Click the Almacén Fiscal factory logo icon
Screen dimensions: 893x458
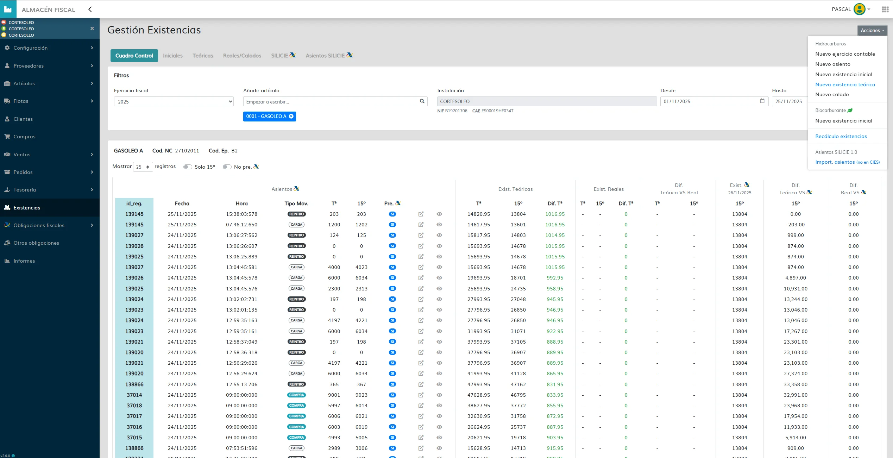[8, 9]
